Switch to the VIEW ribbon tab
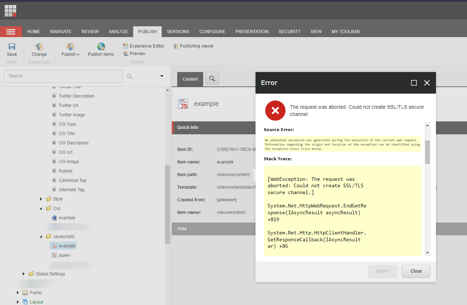Viewport: 467px width, 305px height. (316, 32)
